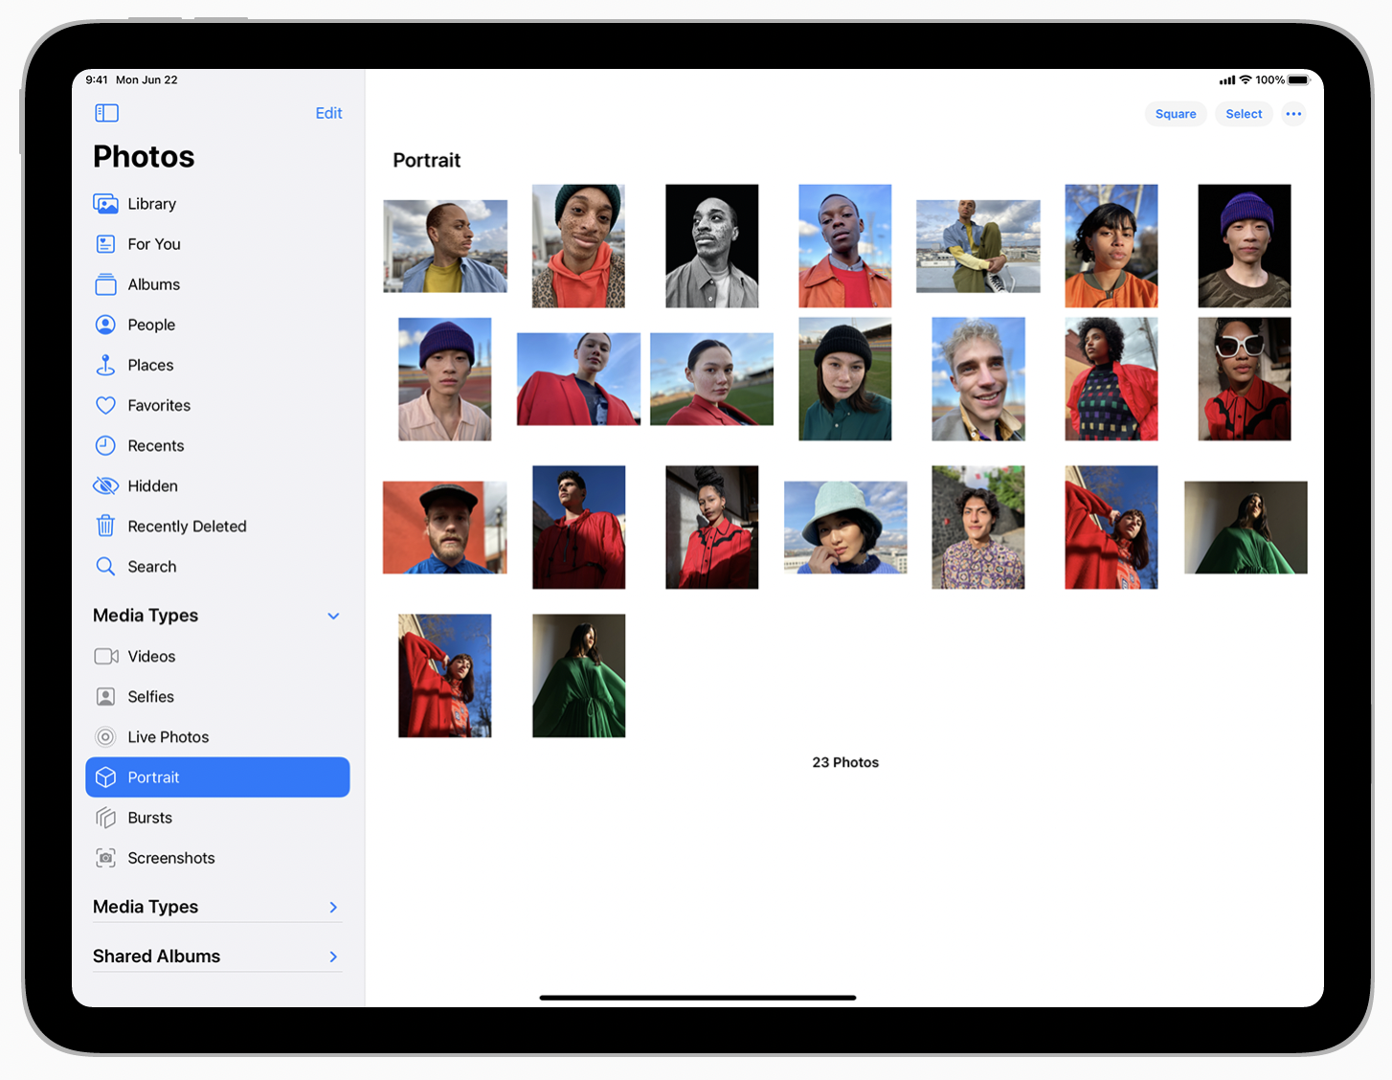Viewport: 1392px width, 1080px height.
Task: Collapse the Media Types section chevron
Action: point(333,616)
